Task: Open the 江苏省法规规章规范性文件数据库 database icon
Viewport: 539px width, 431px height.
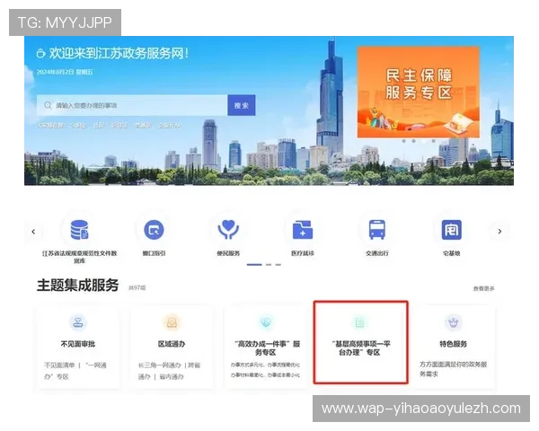Action: click(x=79, y=230)
